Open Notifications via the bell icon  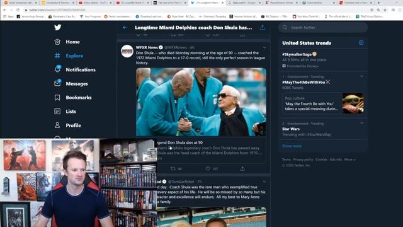[57, 69]
